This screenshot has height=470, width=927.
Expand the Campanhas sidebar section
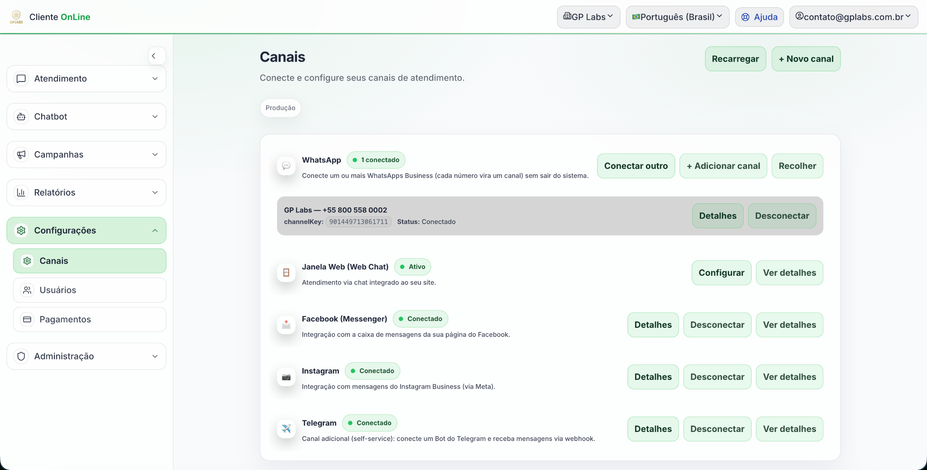click(x=86, y=155)
